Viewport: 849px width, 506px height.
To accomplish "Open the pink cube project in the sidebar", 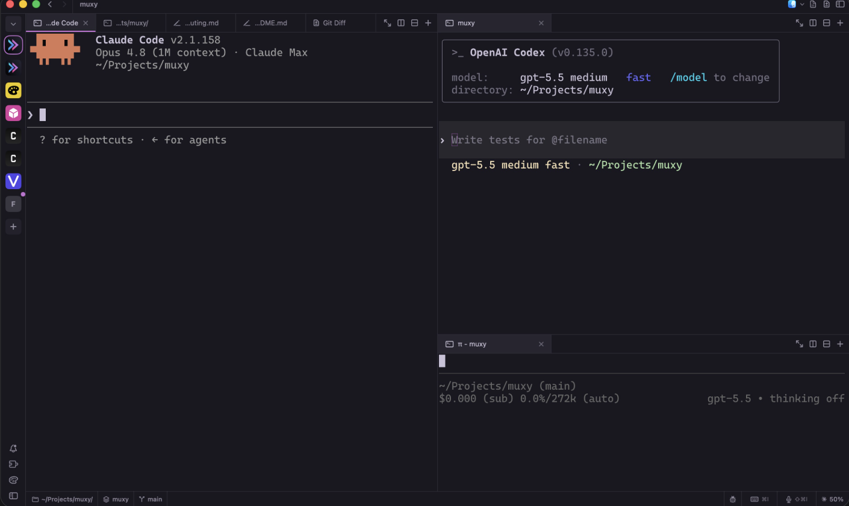I will click(13, 113).
